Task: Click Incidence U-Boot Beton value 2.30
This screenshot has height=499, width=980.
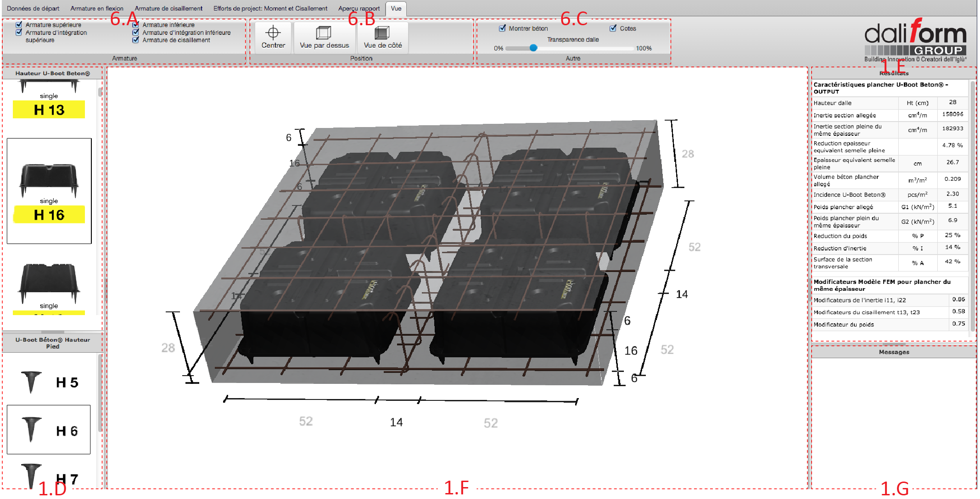Action: tap(953, 194)
